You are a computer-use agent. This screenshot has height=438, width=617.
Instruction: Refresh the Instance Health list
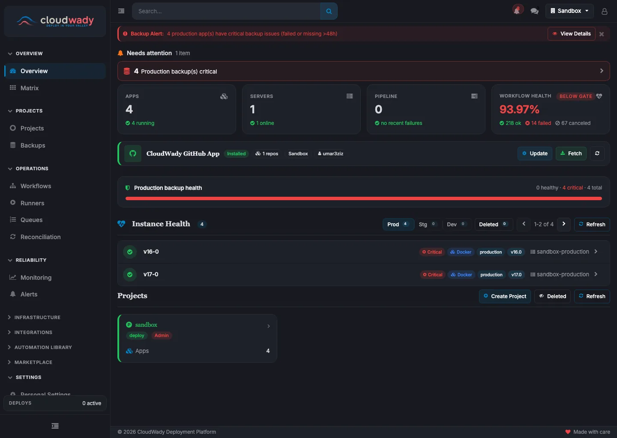point(592,224)
